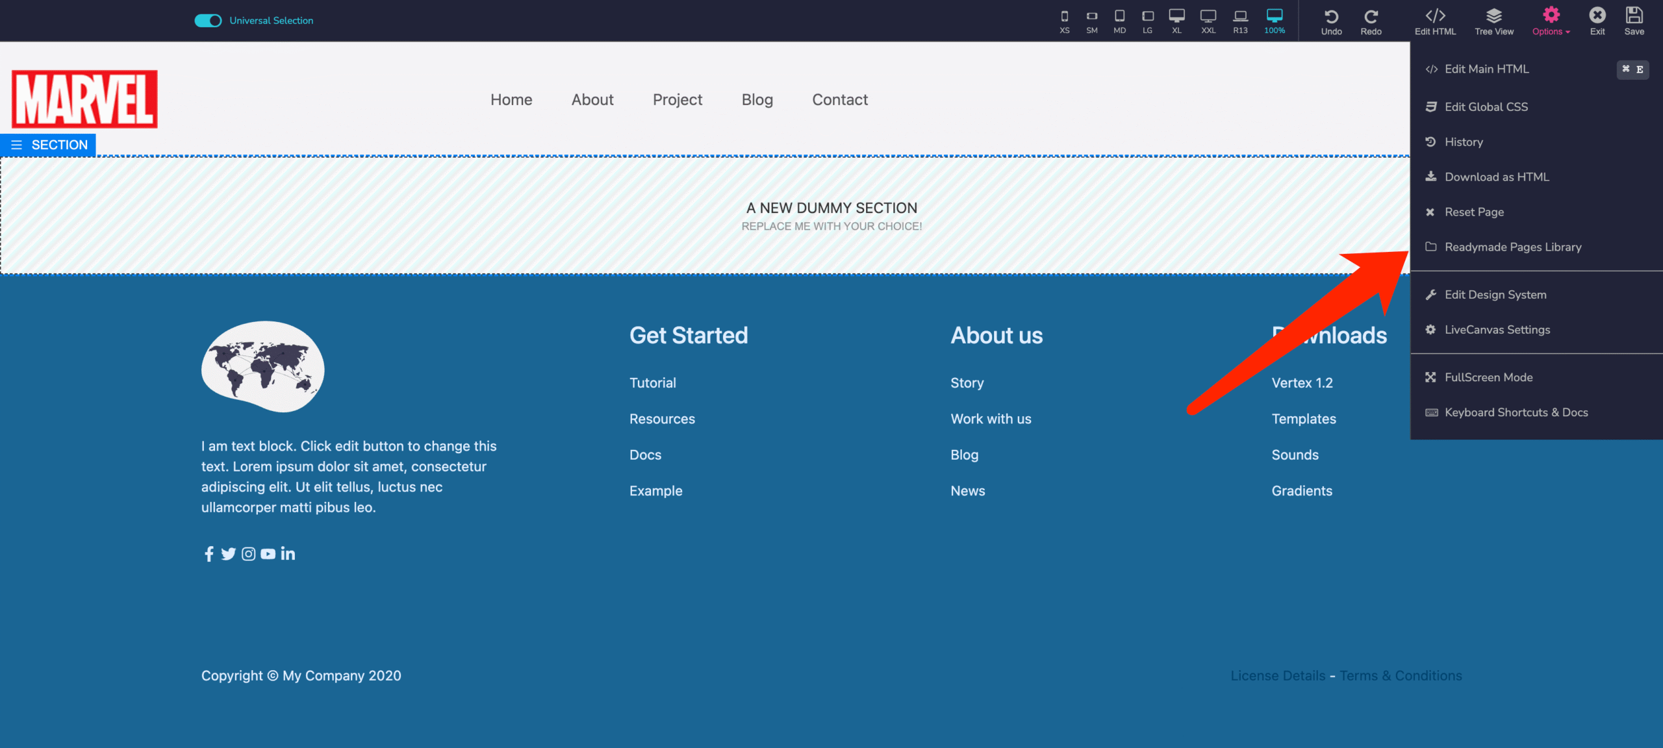Click the Marvel logo image

pos(84,99)
